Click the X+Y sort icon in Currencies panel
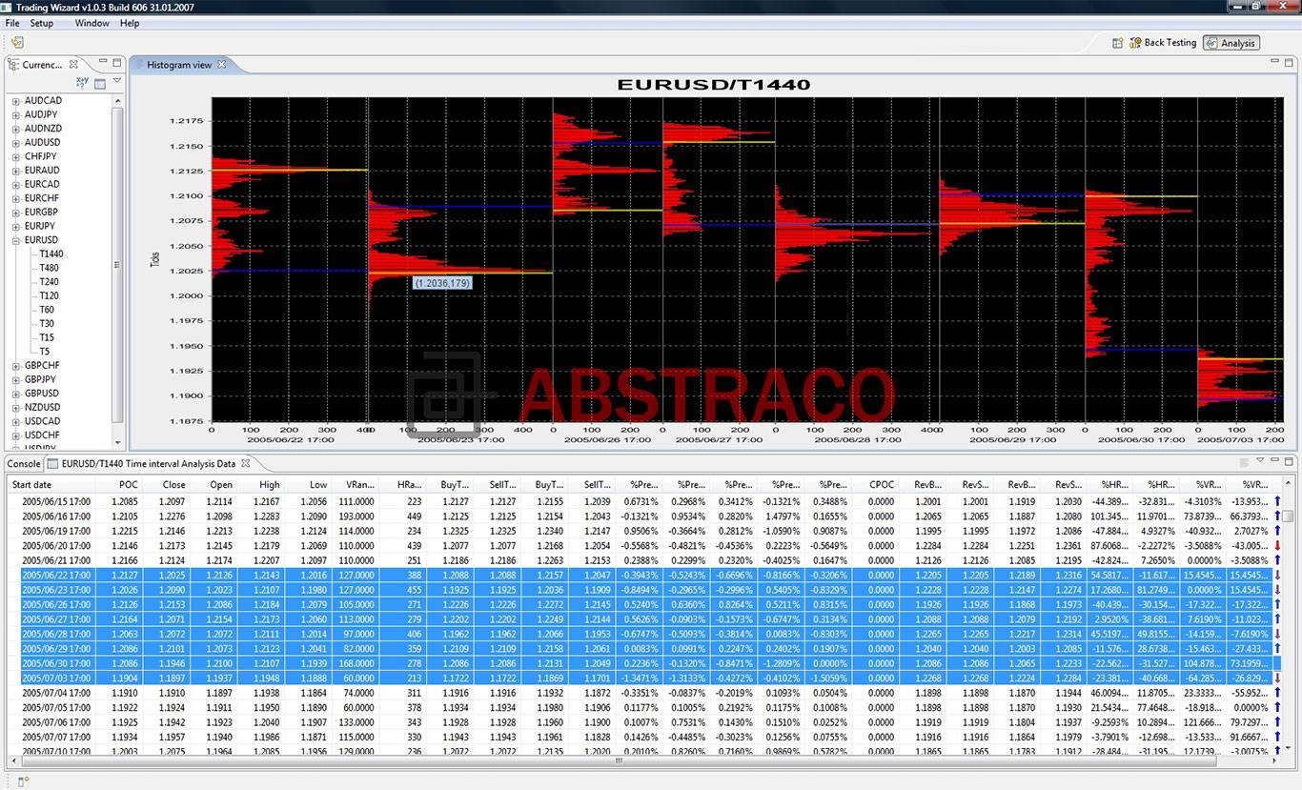This screenshot has width=1302, height=790. pos(82,83)
